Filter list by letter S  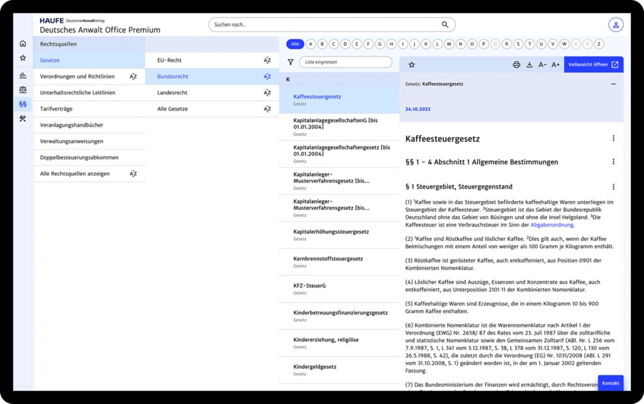click(x=518, y=44)
